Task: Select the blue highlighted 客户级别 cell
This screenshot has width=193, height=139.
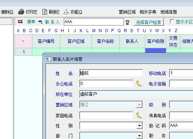Action: pyautogui.click(x=155, y=50)
